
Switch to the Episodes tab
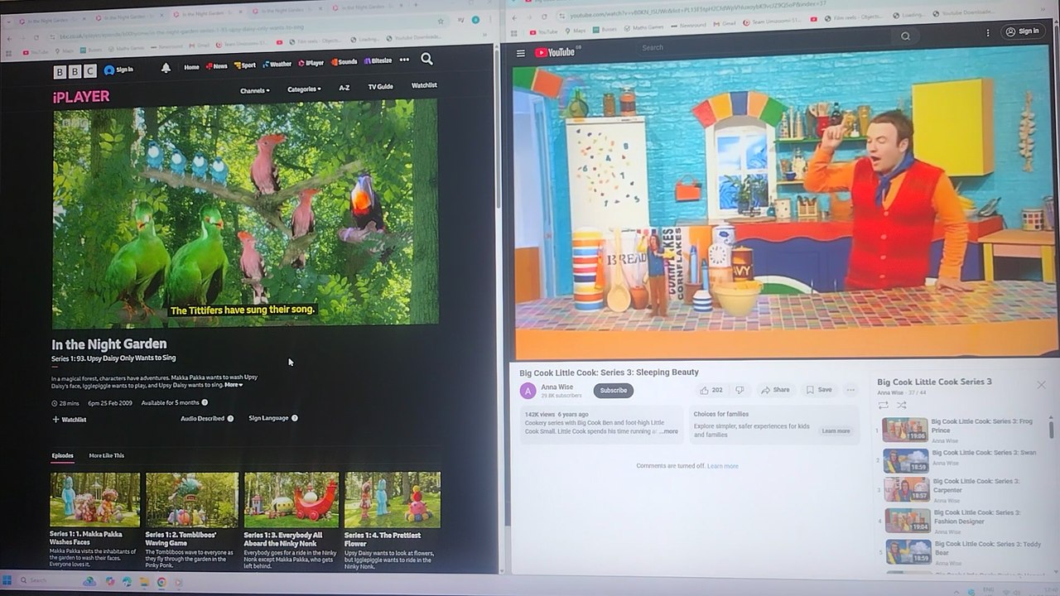click(63, 455)
